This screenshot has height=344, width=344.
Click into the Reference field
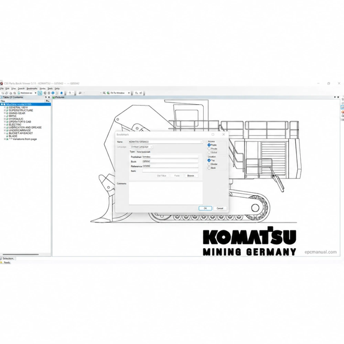point(170,166)
